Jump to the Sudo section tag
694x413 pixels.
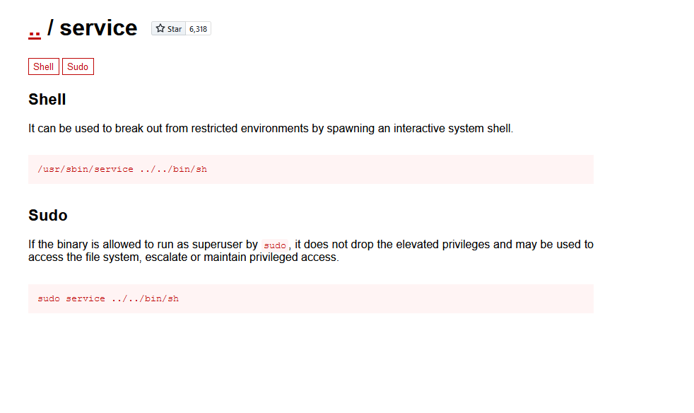(78, 66)
